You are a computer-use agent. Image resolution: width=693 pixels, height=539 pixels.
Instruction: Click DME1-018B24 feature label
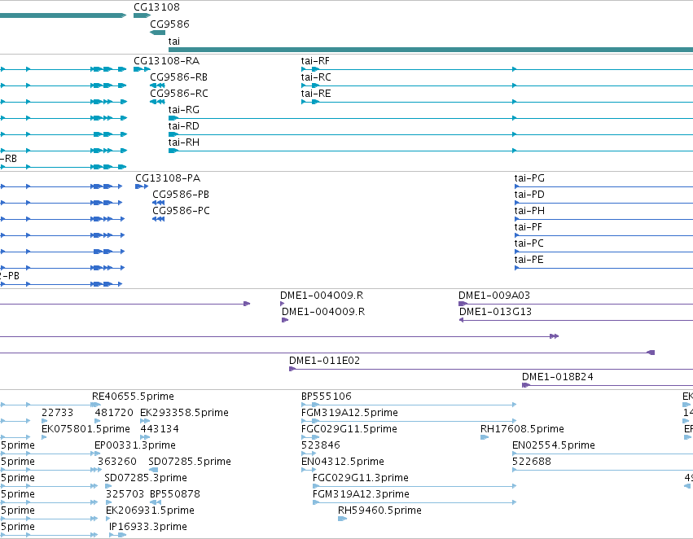tap(557, 377)
